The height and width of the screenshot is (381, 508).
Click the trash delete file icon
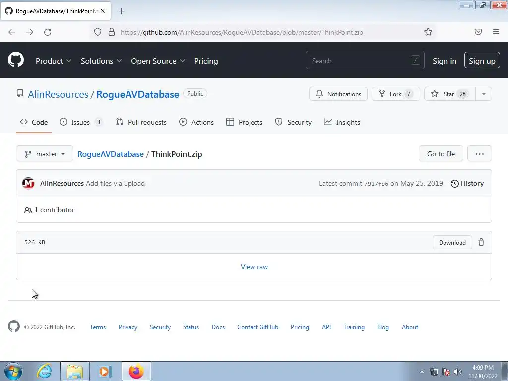(481, 242)
